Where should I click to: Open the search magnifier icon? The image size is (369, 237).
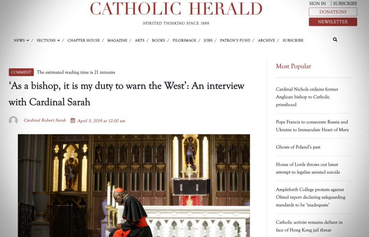click(x=335, y=40)
